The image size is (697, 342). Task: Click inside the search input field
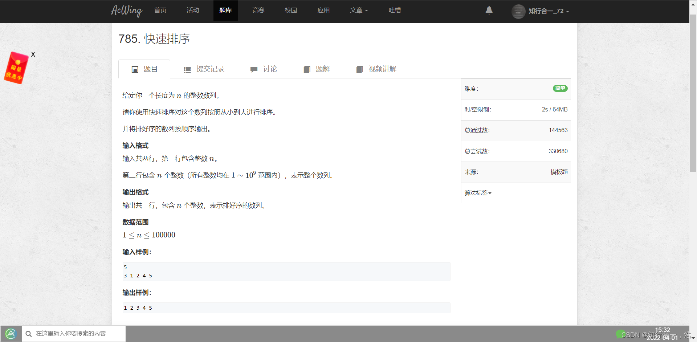(x=76, y=334)
